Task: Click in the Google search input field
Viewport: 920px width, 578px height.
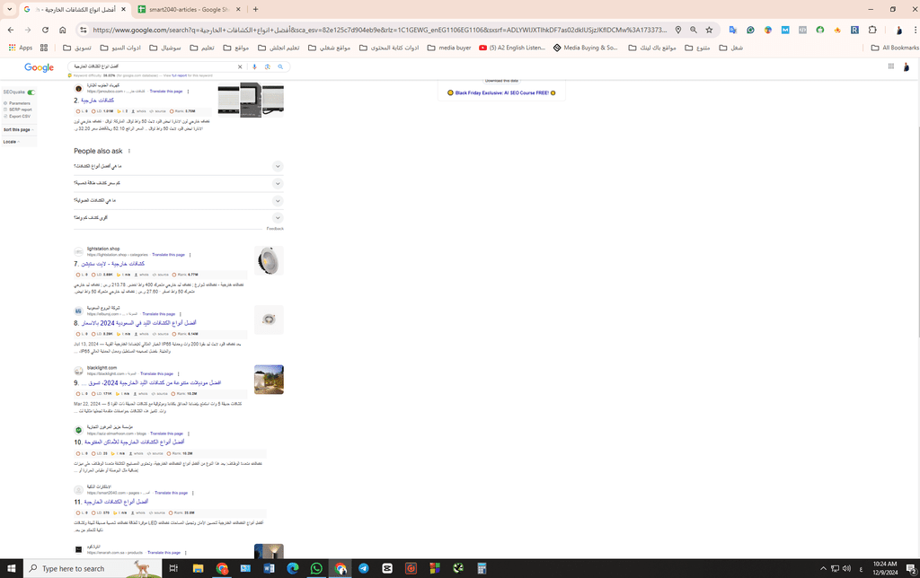Action: pyautogui.click(x=153, y=66)
